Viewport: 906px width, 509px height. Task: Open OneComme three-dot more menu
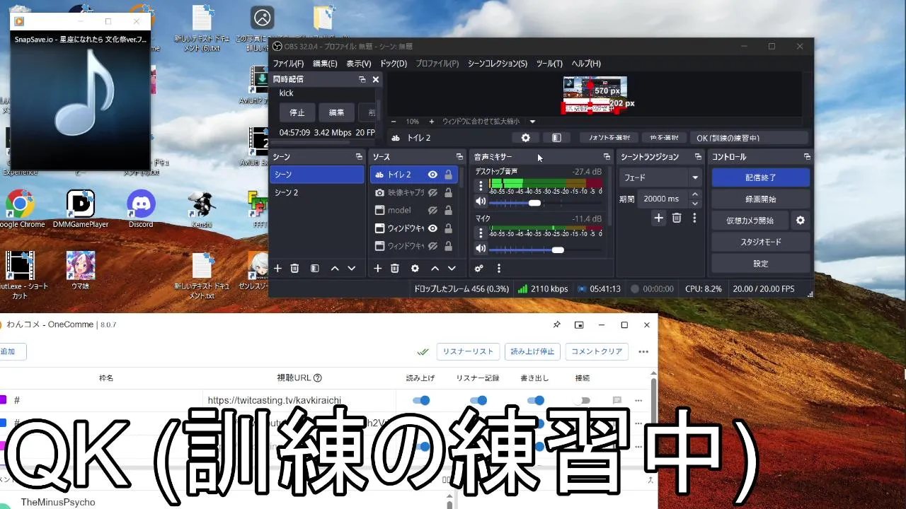(x=643, y=351)
